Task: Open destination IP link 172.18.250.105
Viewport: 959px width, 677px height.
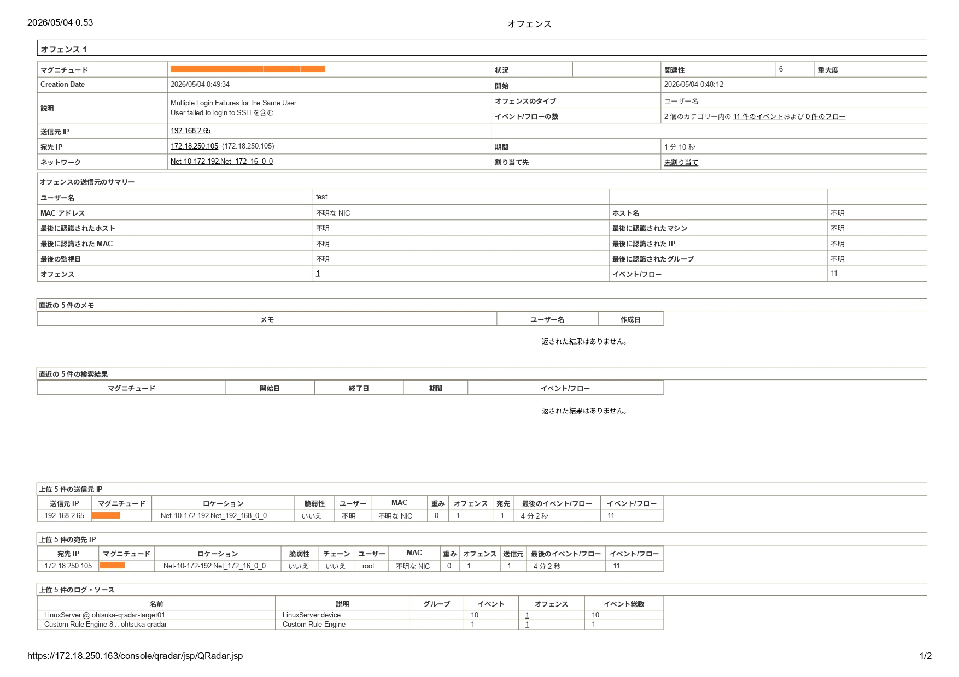Action: point(194,146)
